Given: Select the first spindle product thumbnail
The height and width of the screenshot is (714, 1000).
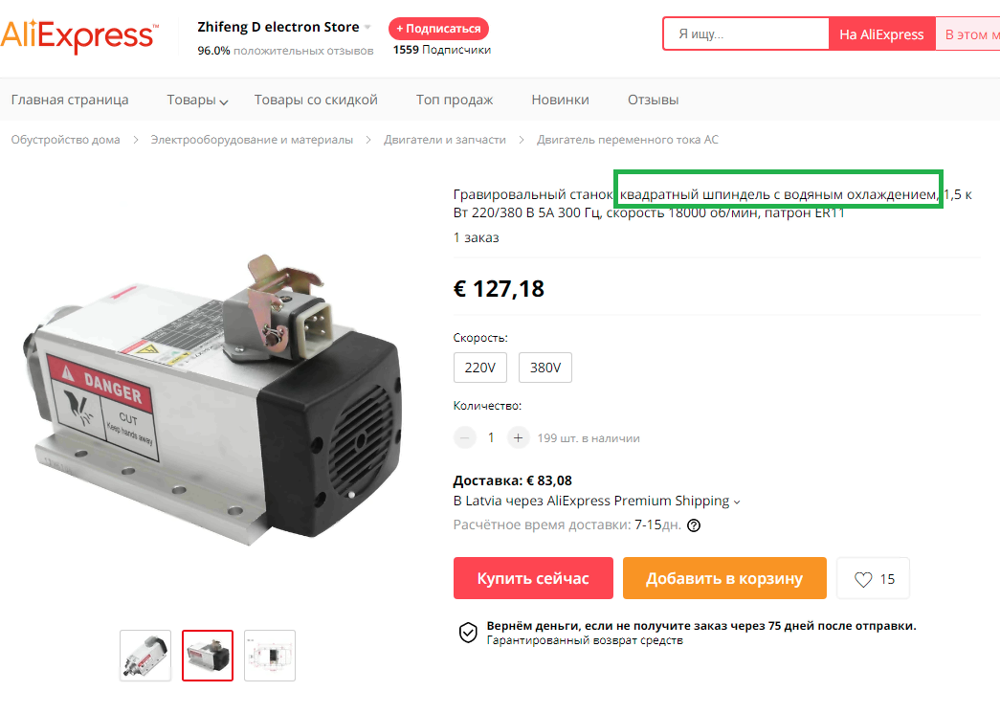Looking at the screenshot, I should click(145, 656).
